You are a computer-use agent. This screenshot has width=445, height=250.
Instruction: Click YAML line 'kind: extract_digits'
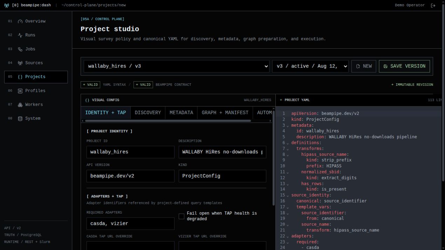331,178
